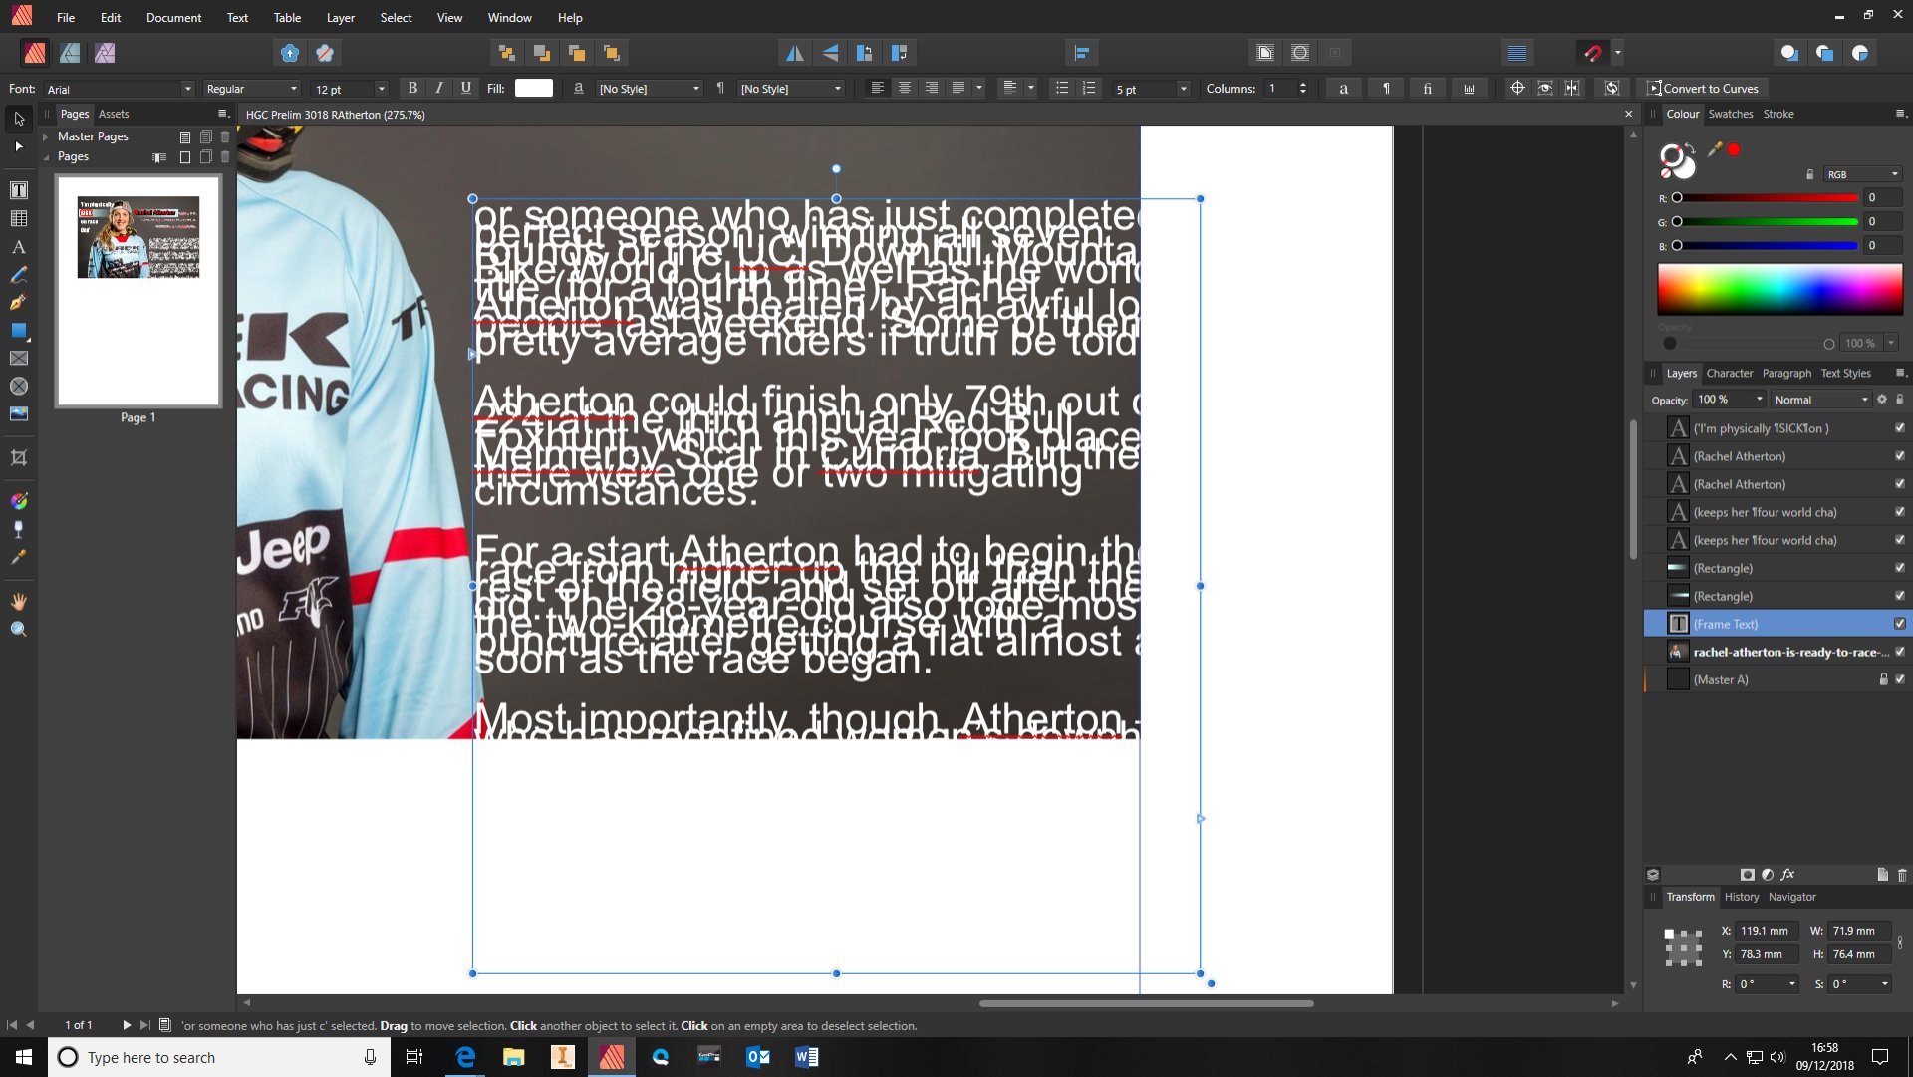
Task: Apply bulleted list formatting
Action: pos(1060,88)
